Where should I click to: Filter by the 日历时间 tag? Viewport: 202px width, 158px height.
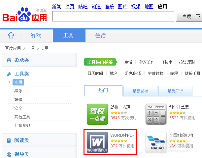point(95,74)
